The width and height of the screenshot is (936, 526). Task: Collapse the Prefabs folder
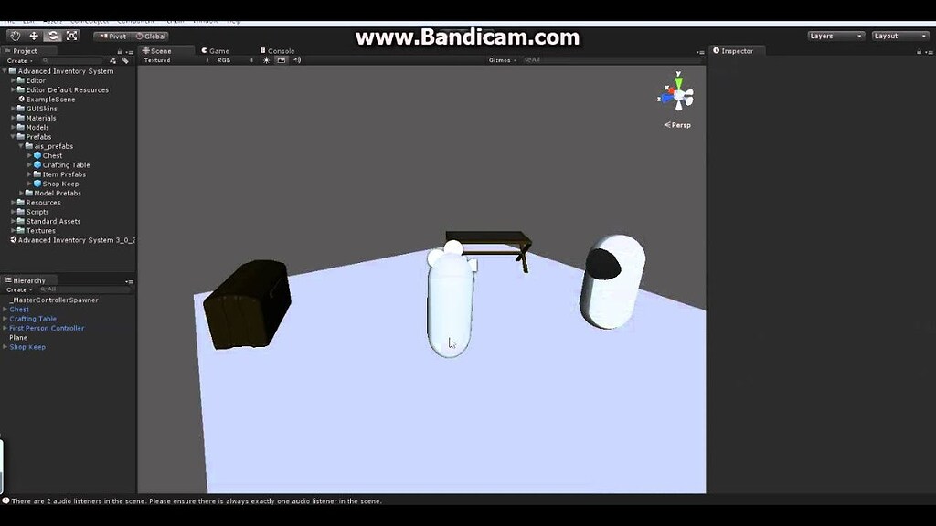pos(12,136)
